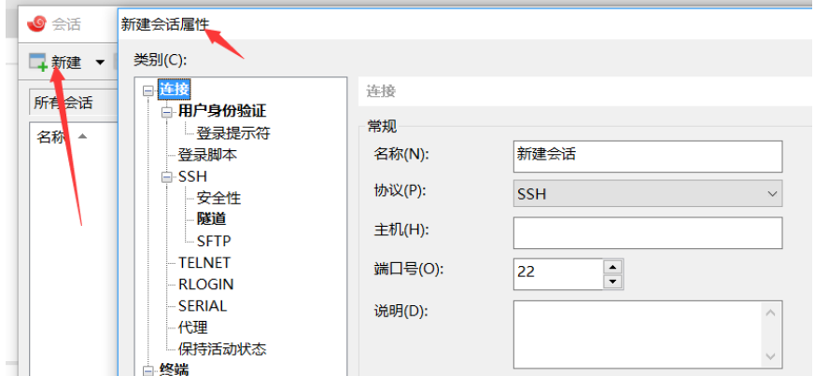
Task: Click the 主机(H) input field
Action: (x=648, y=233)
